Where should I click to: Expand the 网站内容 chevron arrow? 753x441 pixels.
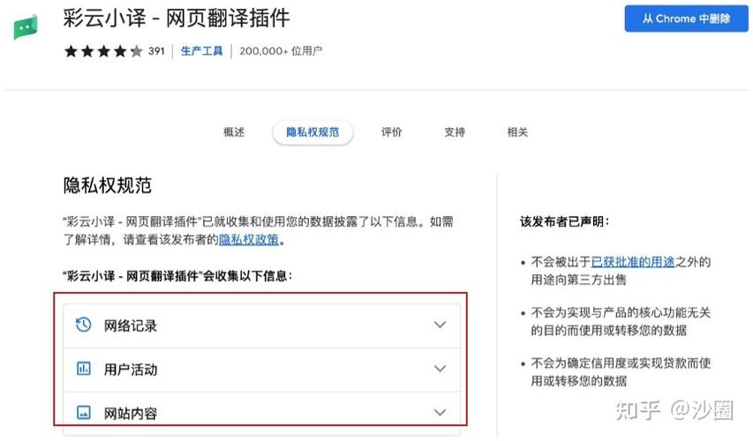click(x=440, y=412)
